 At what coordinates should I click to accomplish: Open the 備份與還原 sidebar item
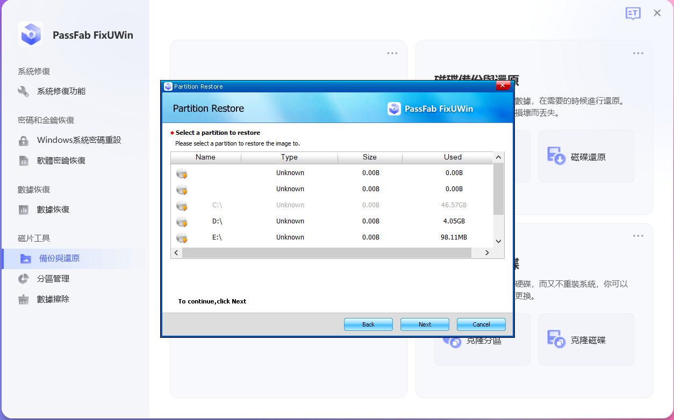click(x=59, y=258)
